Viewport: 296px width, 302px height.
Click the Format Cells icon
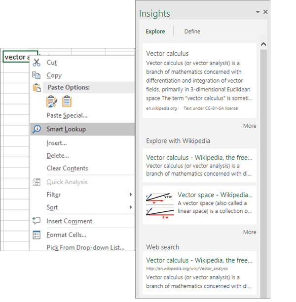click(37, 235)
